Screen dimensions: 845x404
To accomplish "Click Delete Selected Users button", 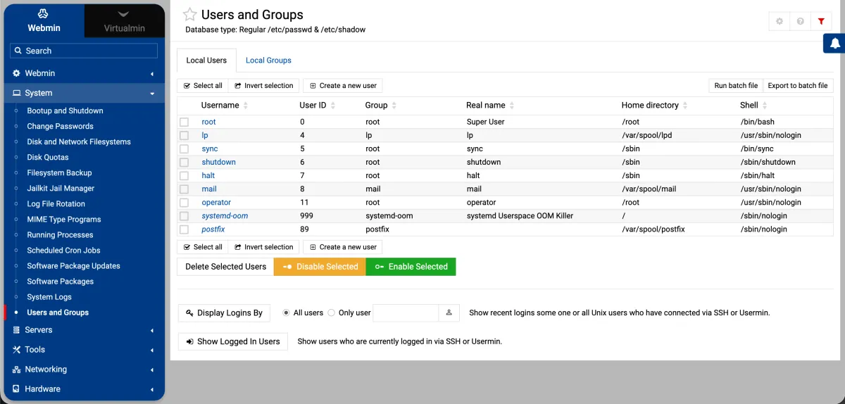I will click(225, 267).
